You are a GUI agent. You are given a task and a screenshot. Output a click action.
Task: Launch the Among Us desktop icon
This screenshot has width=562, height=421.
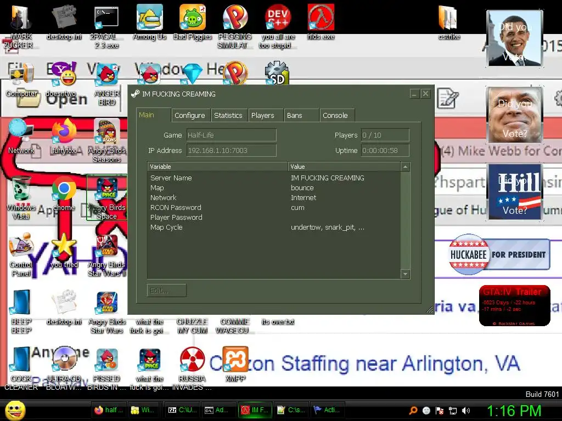(149, 17)
